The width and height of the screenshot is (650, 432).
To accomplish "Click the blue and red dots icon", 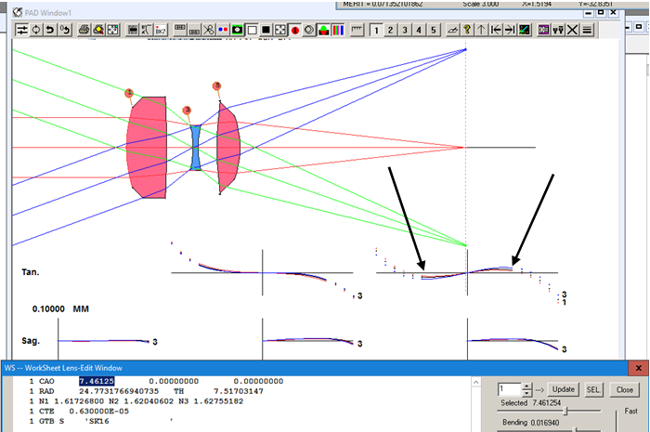I will click(223, 30).
